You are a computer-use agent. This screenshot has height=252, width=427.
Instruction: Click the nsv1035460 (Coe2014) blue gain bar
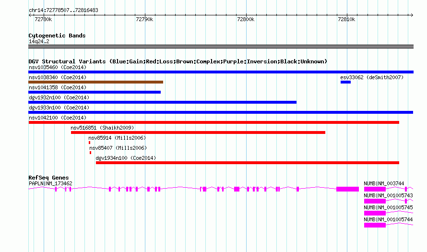coord(221,72)
